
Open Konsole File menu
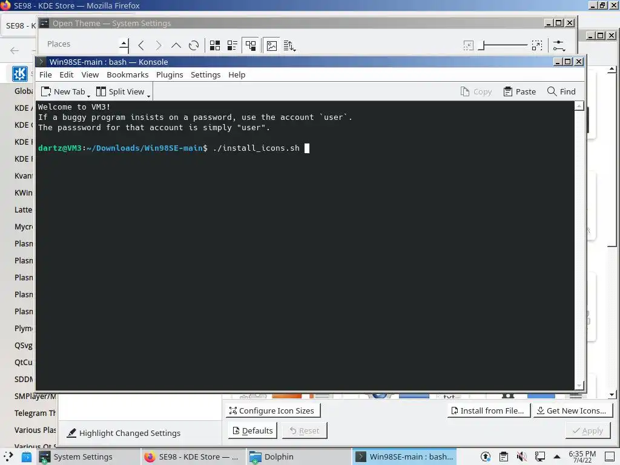click(45, 74)
